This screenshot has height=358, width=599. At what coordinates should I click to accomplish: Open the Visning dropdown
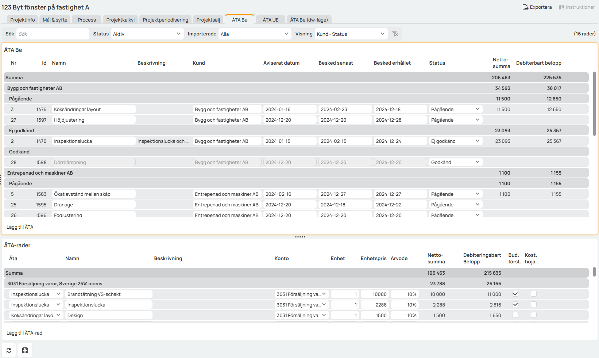point(351,34)
